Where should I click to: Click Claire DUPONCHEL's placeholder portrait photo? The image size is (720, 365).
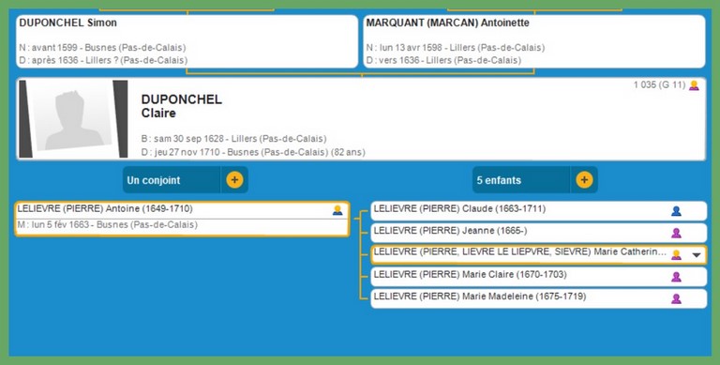click(73, 119)
